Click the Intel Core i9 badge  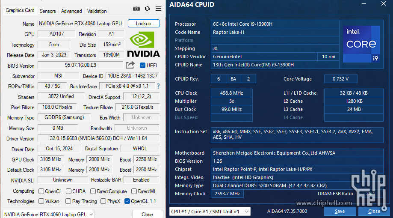pyautogui.click(x=361, y=44)
